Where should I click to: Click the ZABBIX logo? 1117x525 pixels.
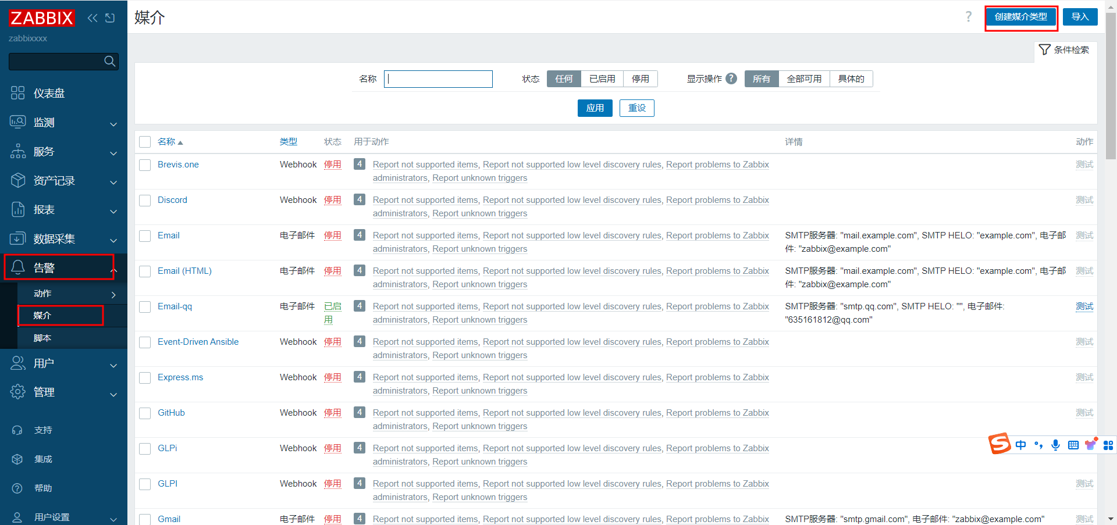coord(41,18)
